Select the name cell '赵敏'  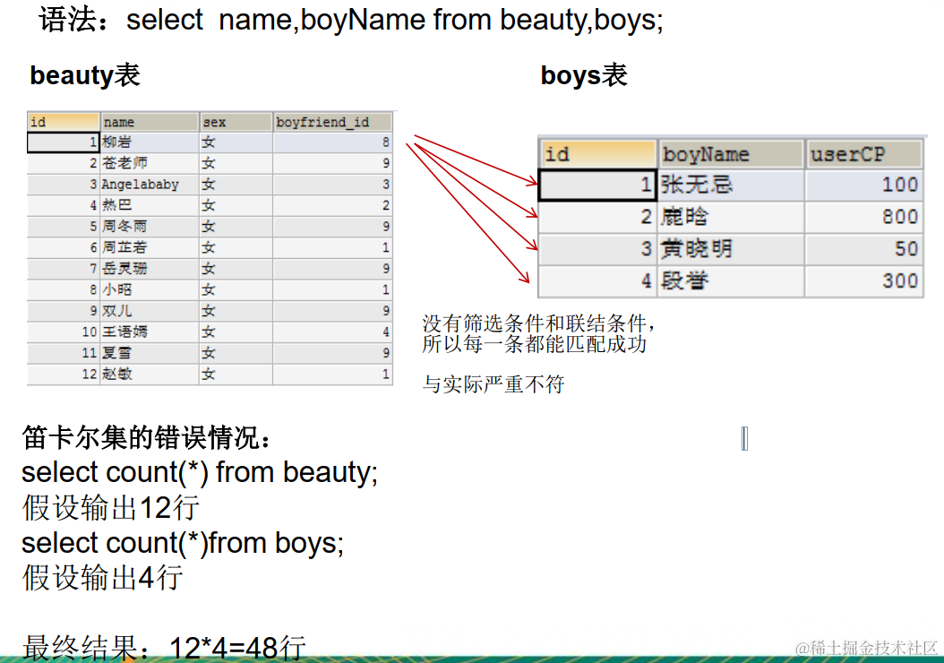point(150,374)
